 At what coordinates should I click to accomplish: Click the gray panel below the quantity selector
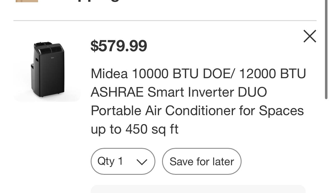coord(198,189)
